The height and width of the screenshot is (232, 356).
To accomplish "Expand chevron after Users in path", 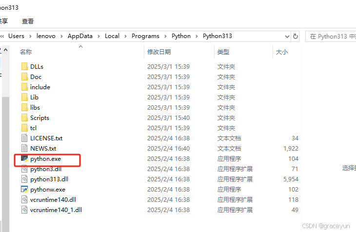I will 30,37.
